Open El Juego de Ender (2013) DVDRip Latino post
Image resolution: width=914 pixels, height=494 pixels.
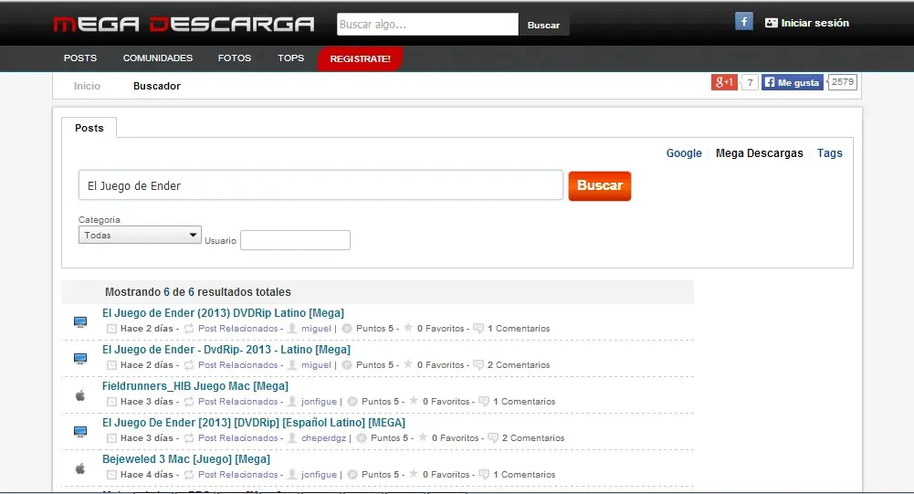[224, 312]
